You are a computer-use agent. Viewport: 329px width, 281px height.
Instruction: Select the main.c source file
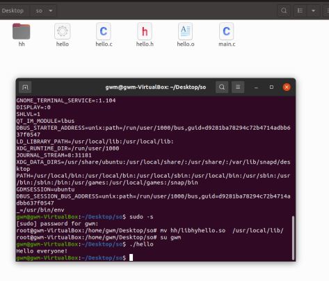(227, 35)
